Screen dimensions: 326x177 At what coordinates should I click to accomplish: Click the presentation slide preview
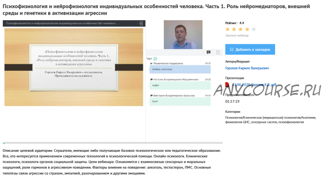pyautogui.click(x=74, y=67)
